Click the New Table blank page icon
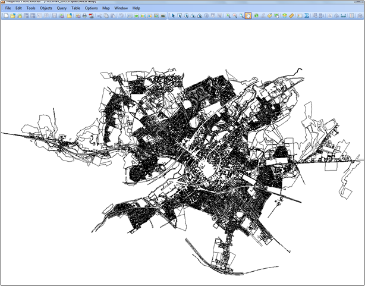365x286 pixels. [7, 16]
